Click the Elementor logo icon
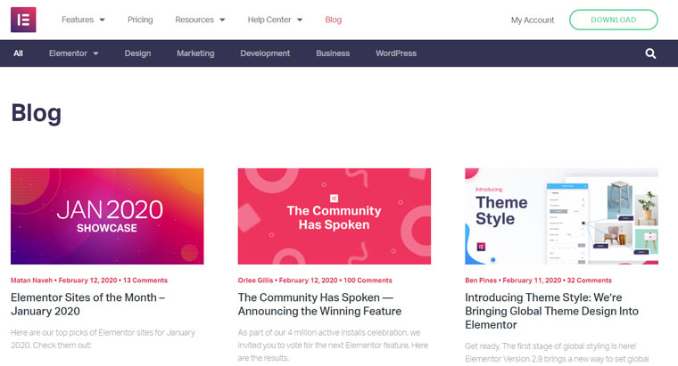This screenshot has width=678, height=366. pos(23,20)
